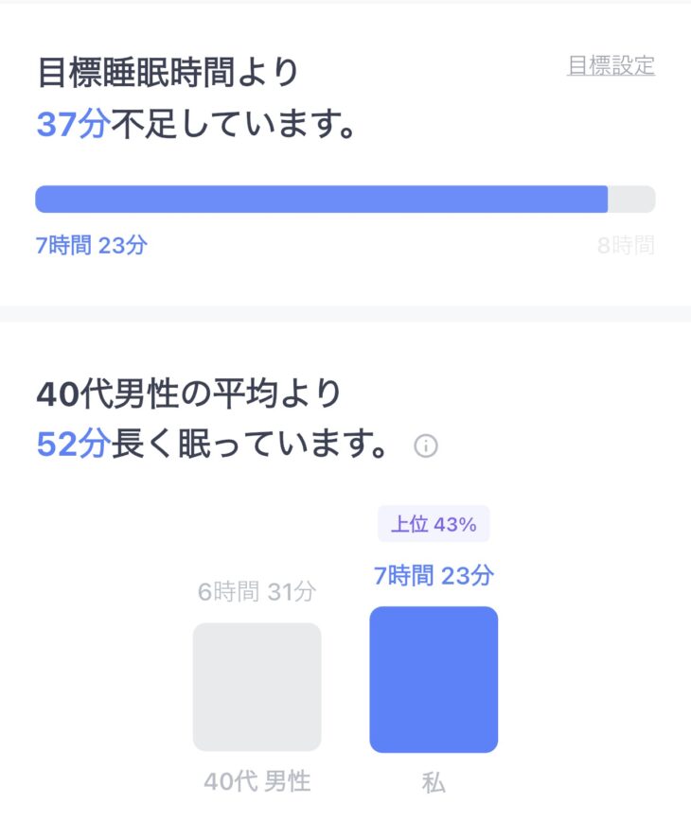Screen dimensions: 691x838
Task: Click the gray unfilled end of progress bar
Action: click(x=632, y=200)
